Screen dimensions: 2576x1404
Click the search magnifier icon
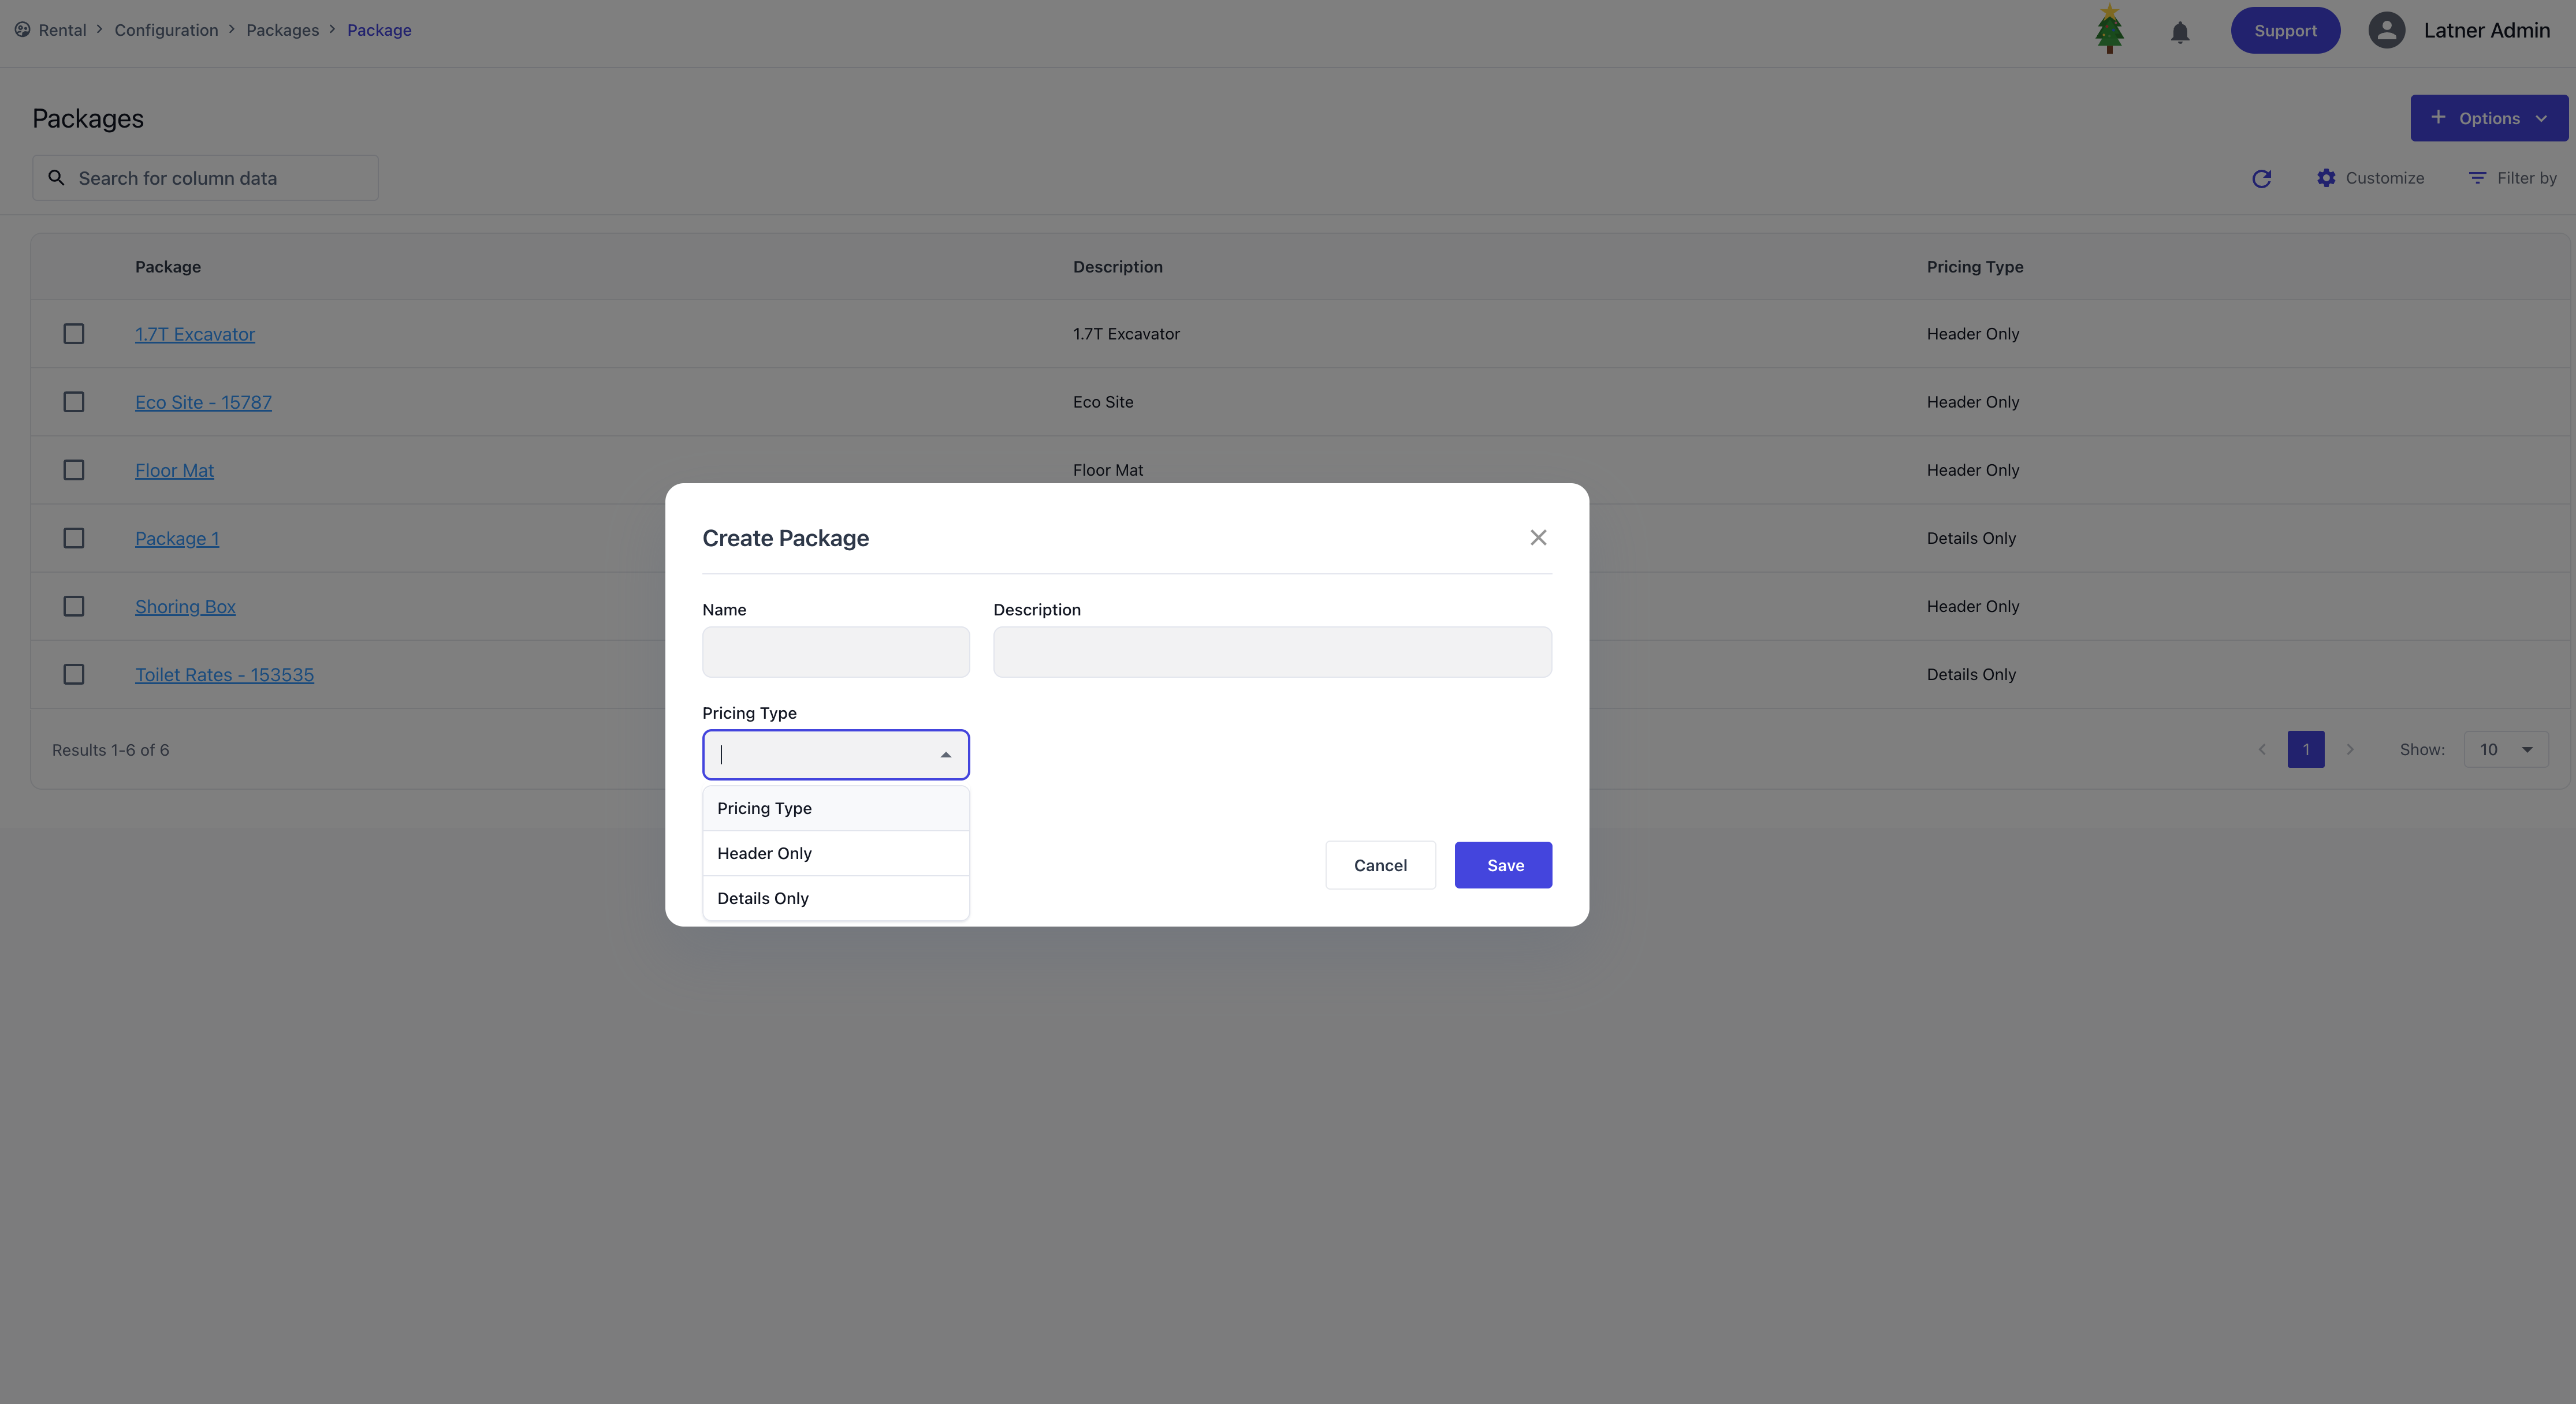tap(57, 178)
